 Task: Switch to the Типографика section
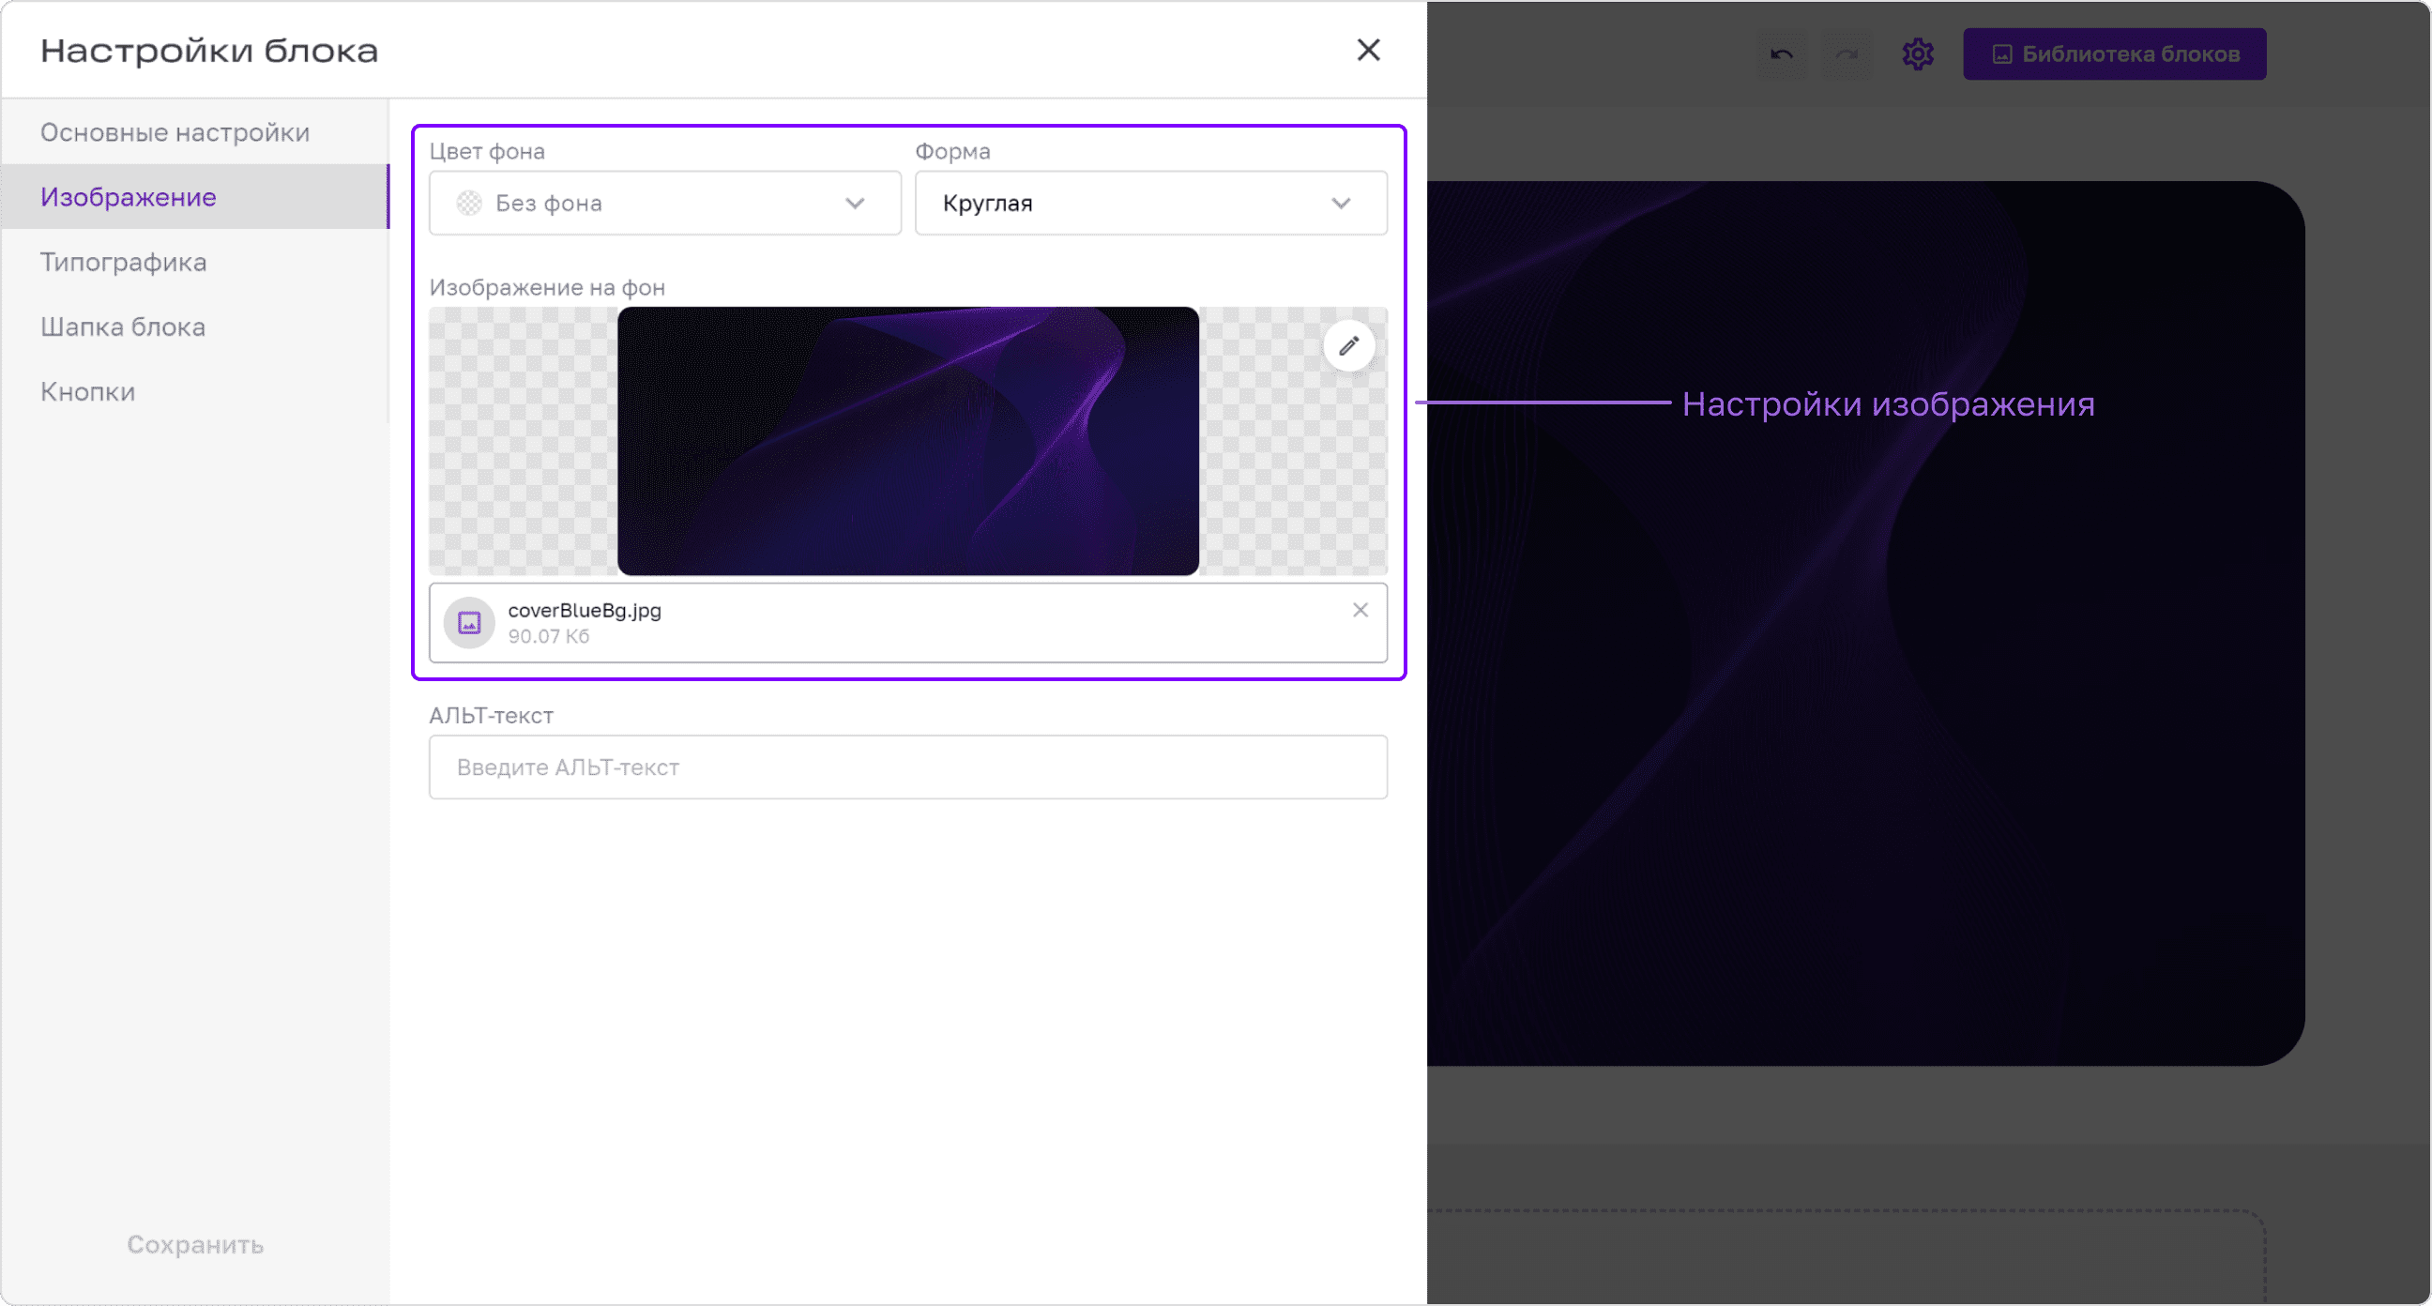pos(194,262)
